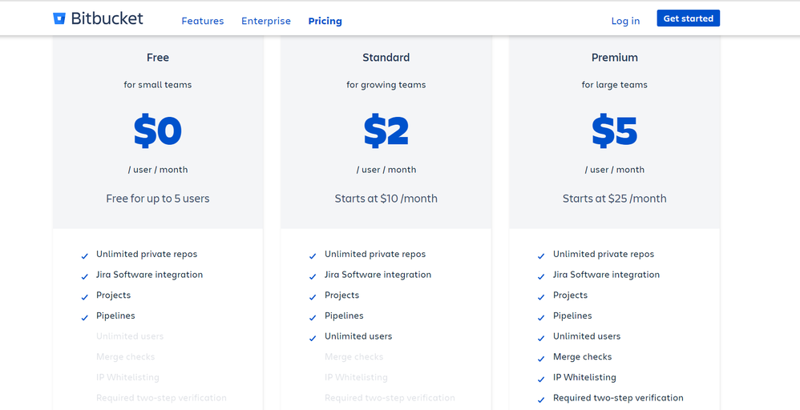
Task: Open the Features nav link
Action: coord(203,21)
